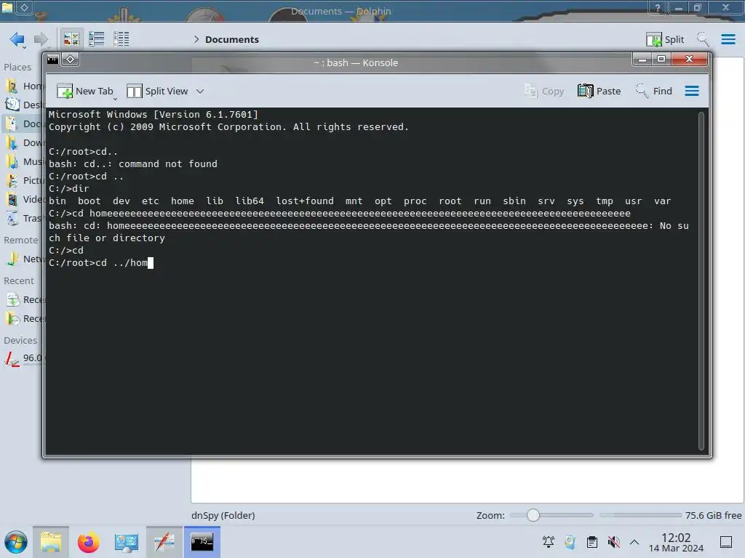
Task: Open clipboard tray icon
Action: click(592, 542)
